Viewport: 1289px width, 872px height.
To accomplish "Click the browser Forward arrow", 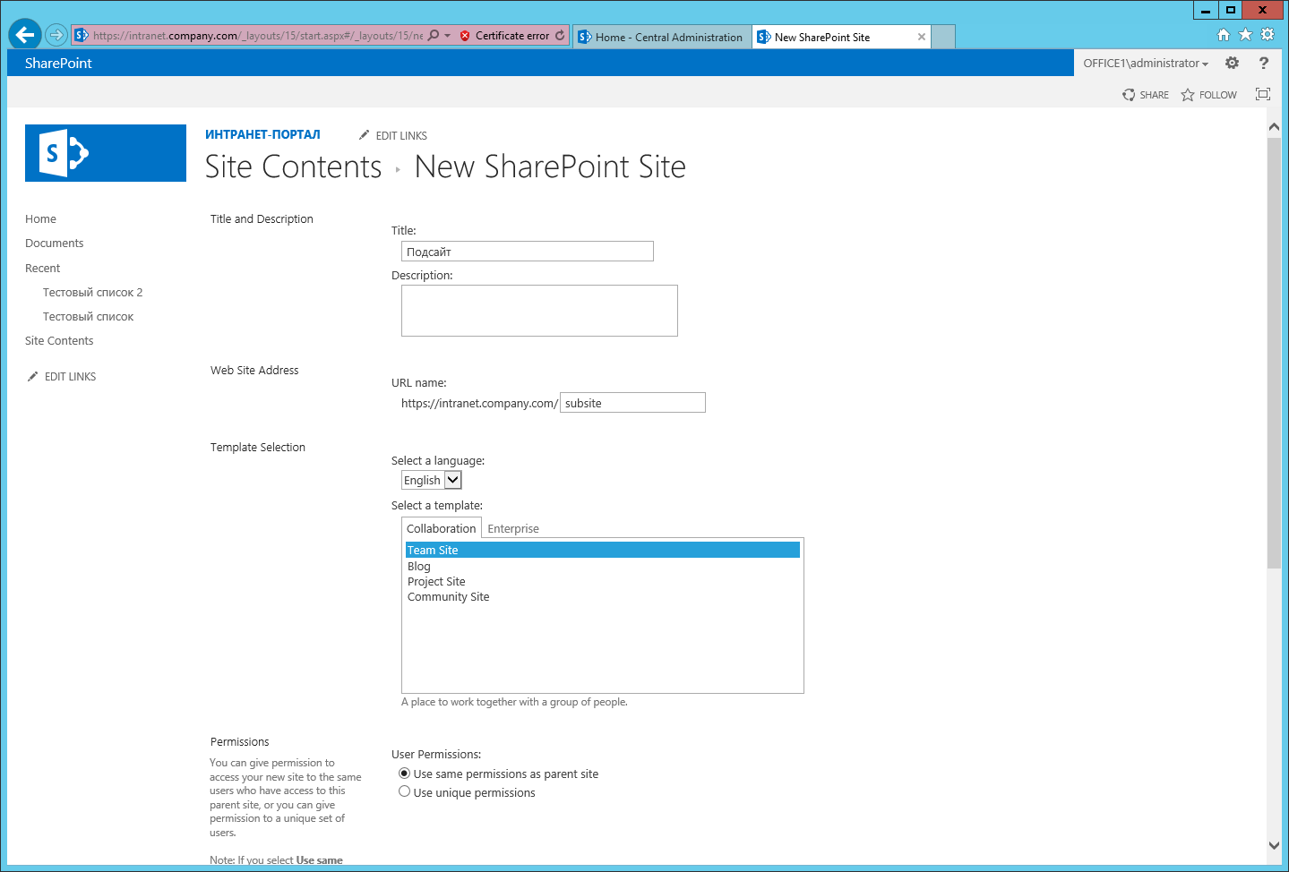I will pos(56,35).
